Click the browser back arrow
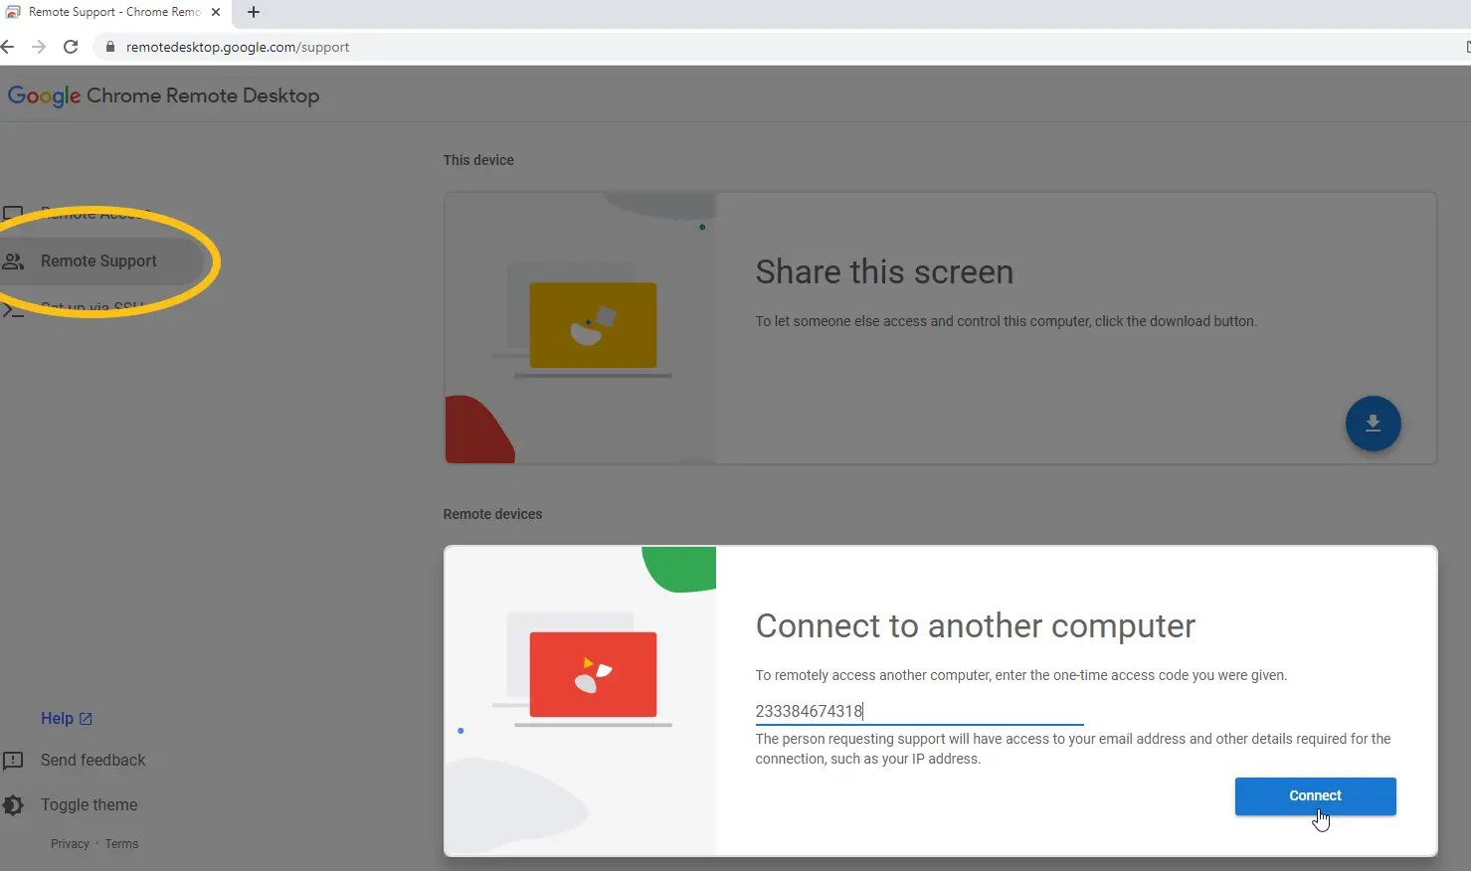Viewport: 1471px width, 871px height. (8, 47)
